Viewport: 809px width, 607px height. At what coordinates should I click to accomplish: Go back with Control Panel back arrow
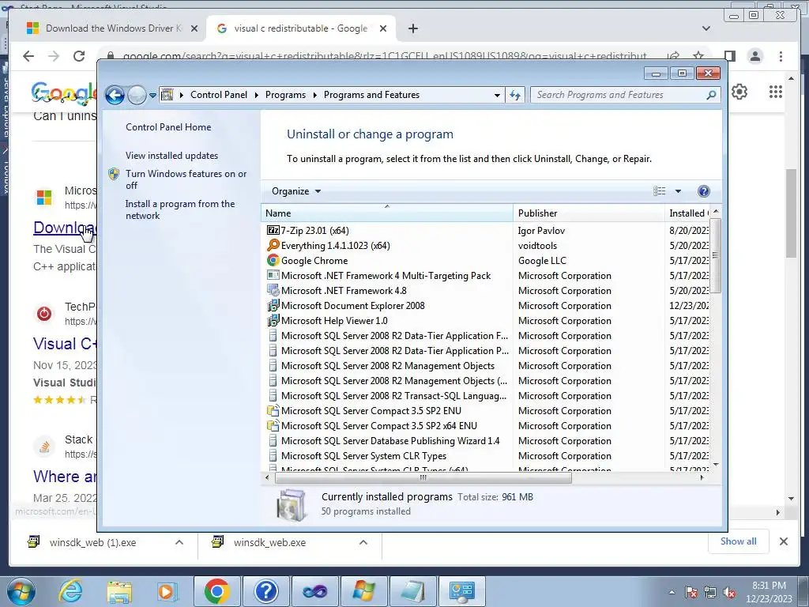[x=115, y=95]
